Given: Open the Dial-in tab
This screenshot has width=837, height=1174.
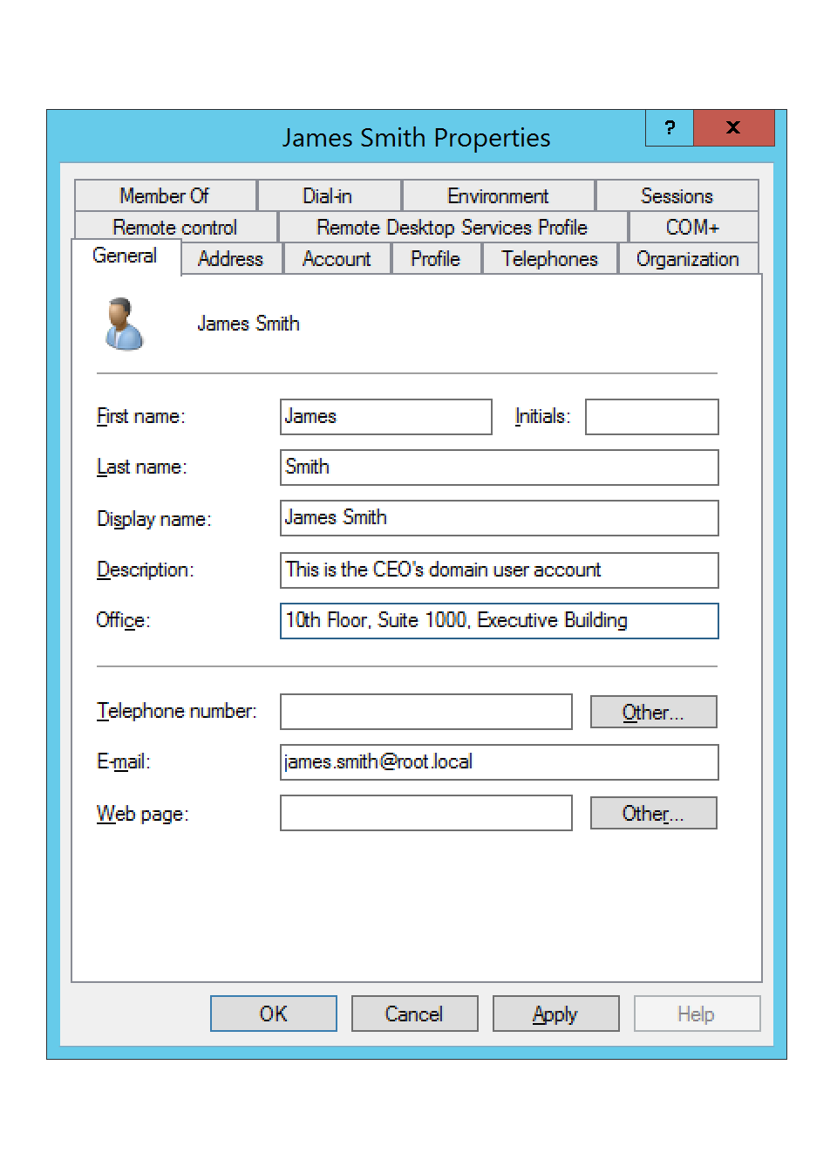Looking at the screenshot, I should pos(328,195).
